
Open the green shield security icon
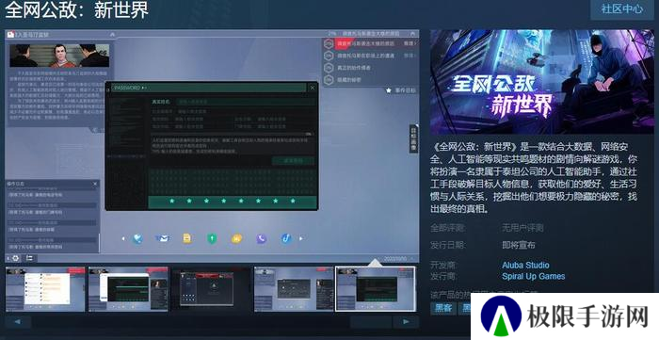(x=212, y=238)
